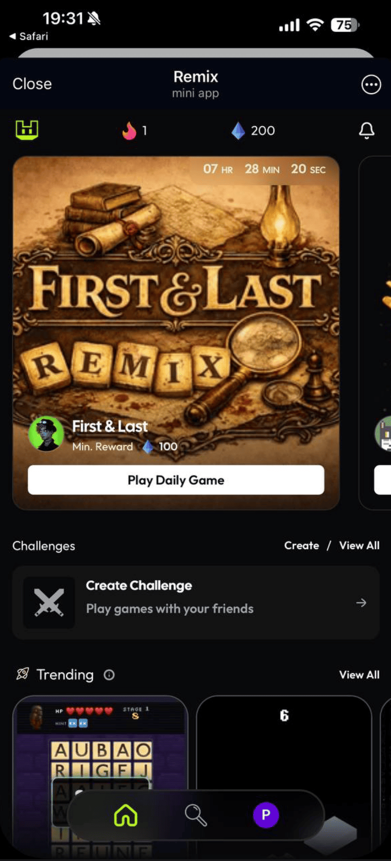Tap the rocket icon next to Trending
Screen dimensions: 391x861
coord(23,674)
